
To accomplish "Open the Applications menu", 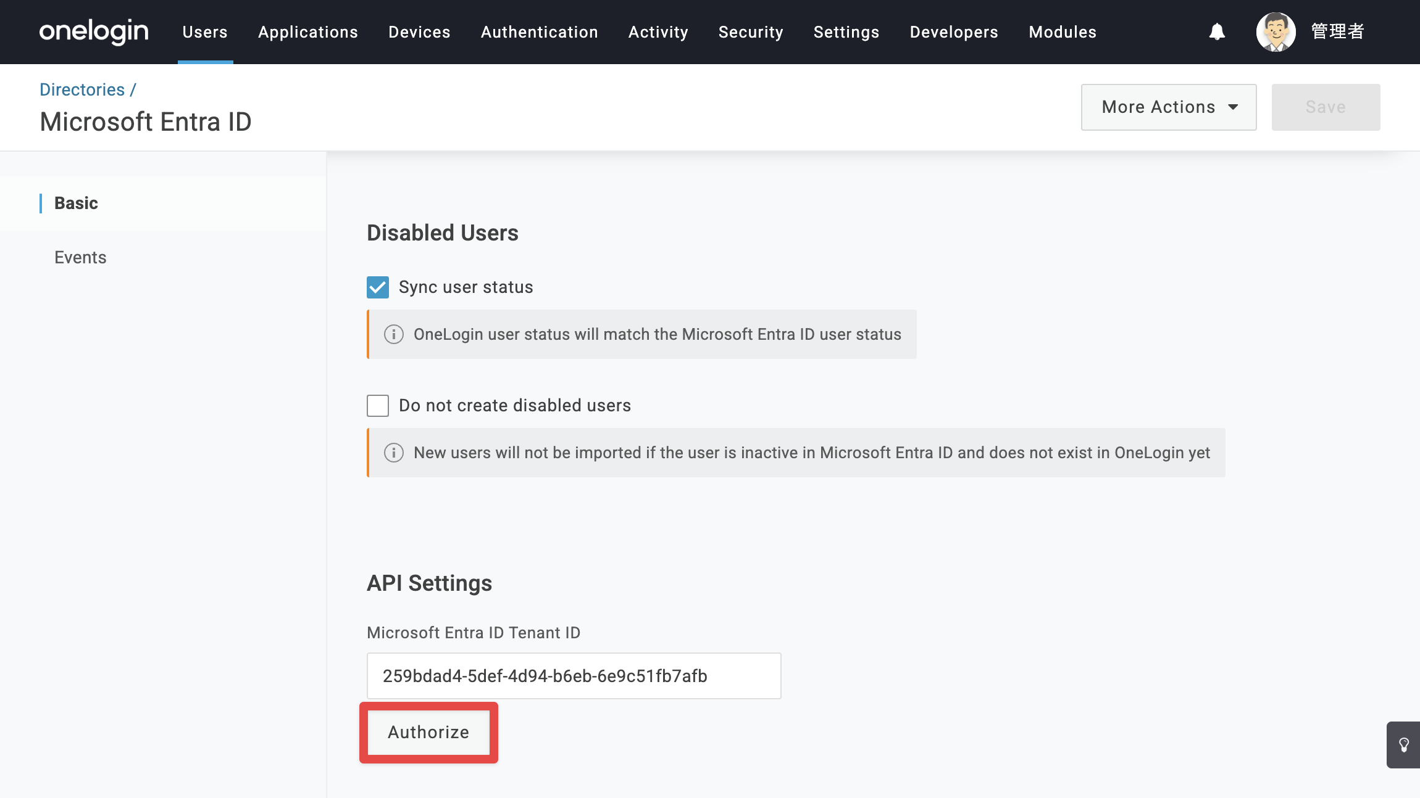I will click(x=308, y=32).
